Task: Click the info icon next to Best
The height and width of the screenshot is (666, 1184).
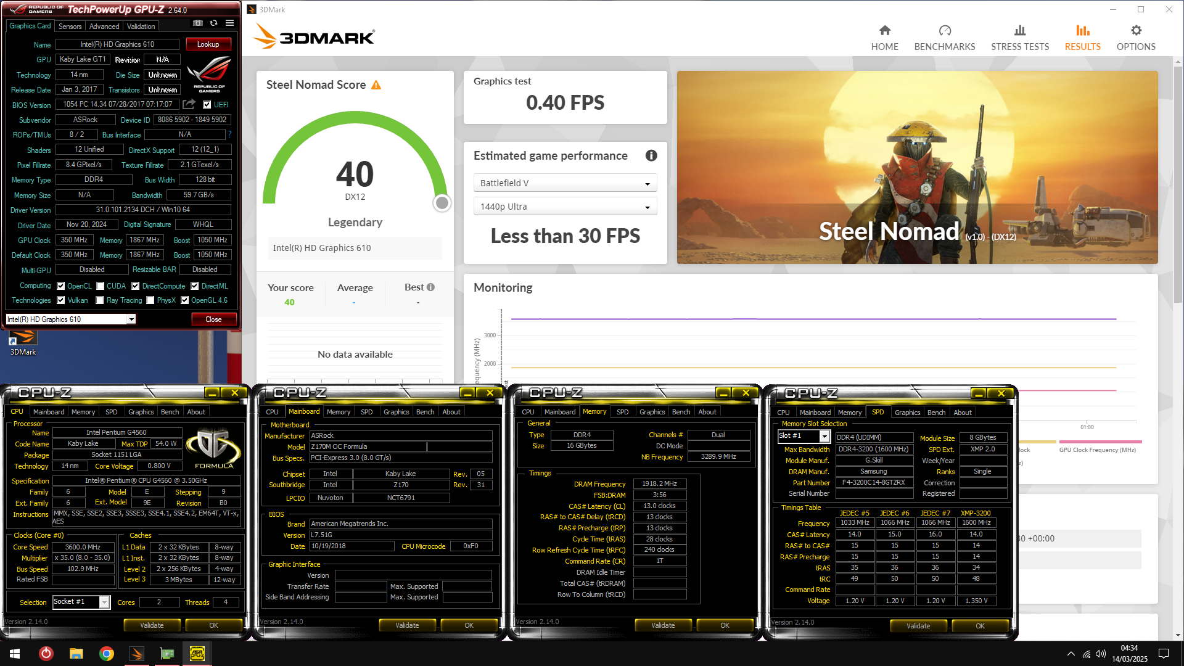Action: click(x=430, y=287)
